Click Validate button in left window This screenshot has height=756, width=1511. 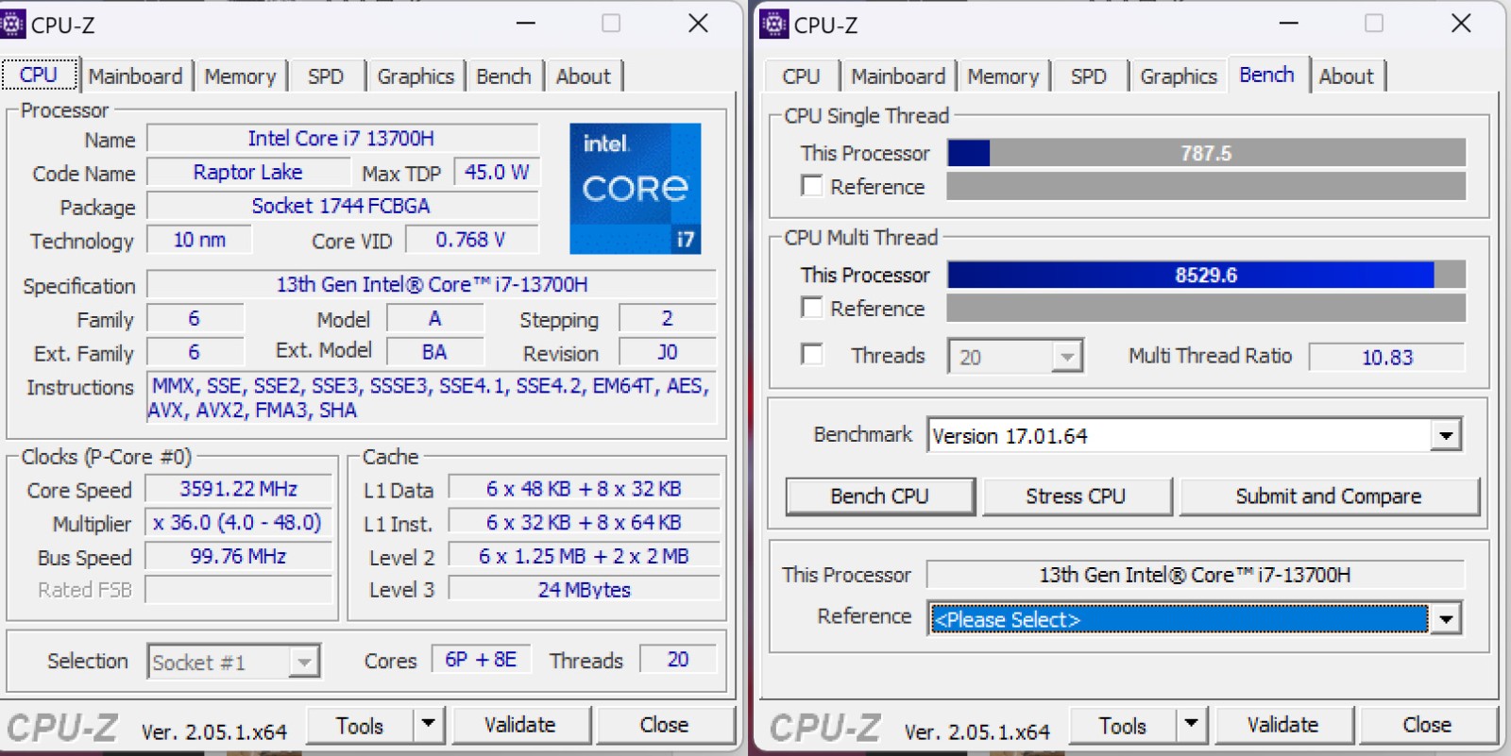[520, 725]
